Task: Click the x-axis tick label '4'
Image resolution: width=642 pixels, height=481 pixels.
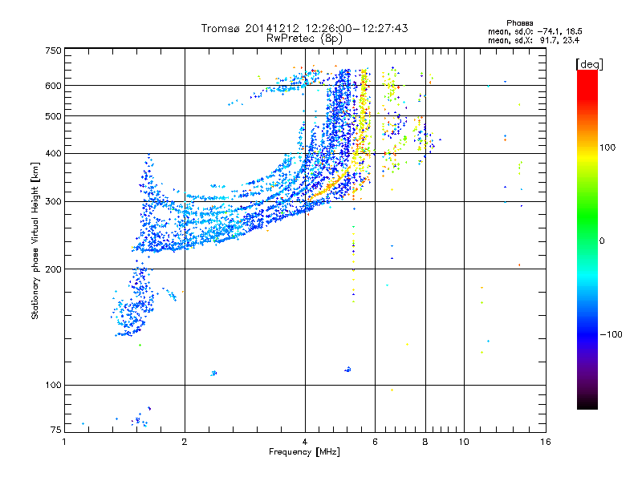Action: [305, 442]
